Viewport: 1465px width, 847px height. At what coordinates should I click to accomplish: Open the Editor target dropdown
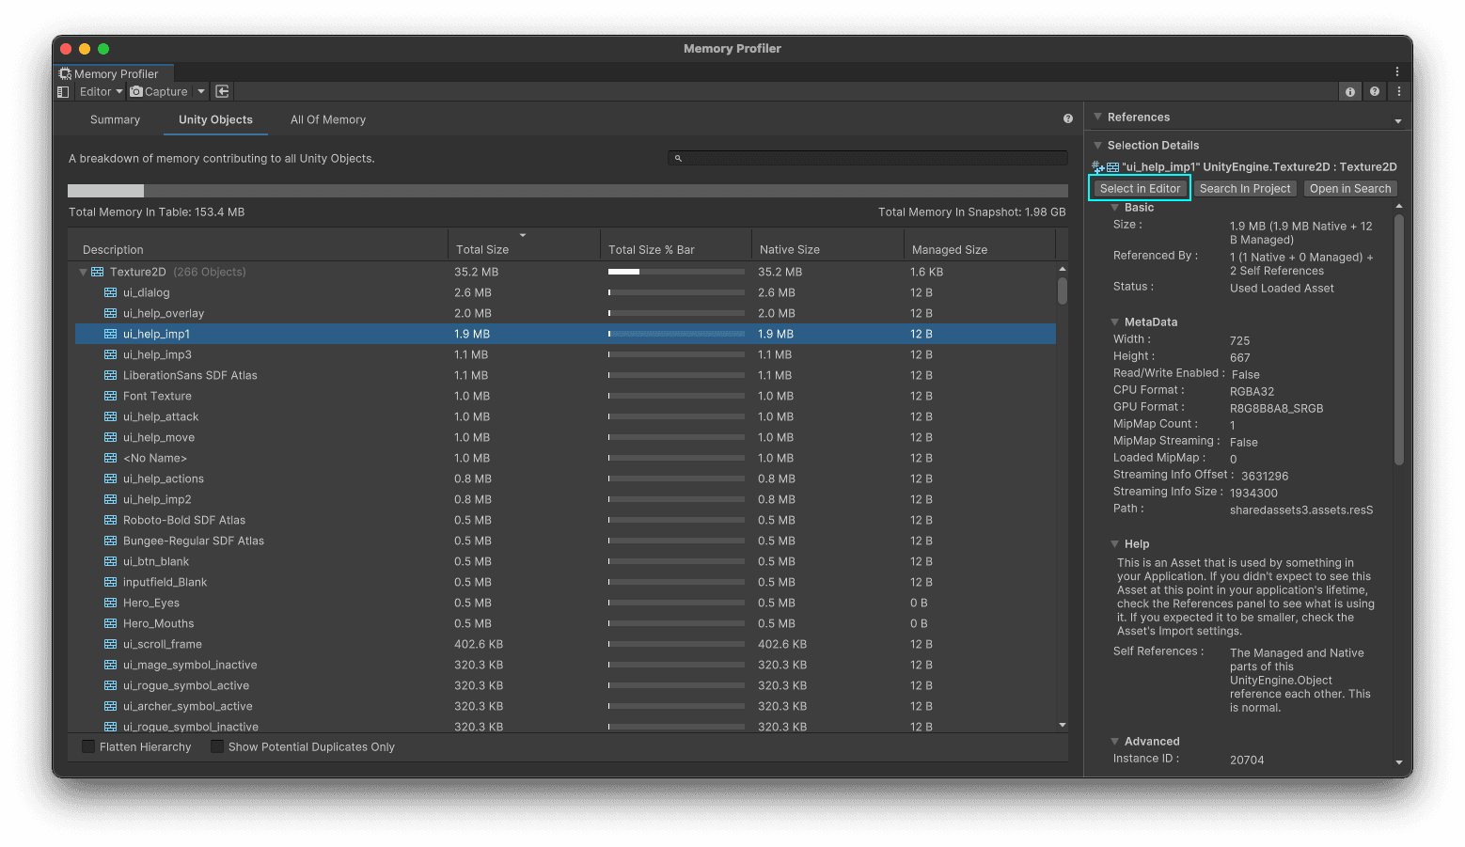tap(100, 91)
